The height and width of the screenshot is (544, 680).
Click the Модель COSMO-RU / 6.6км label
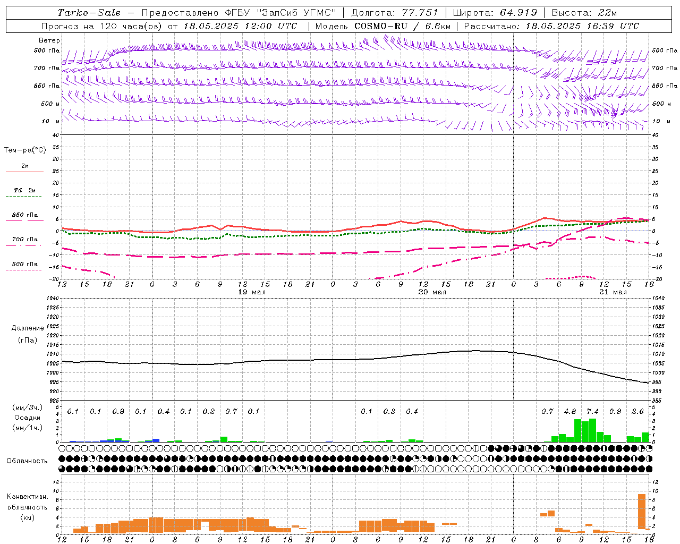coord(382,26)
